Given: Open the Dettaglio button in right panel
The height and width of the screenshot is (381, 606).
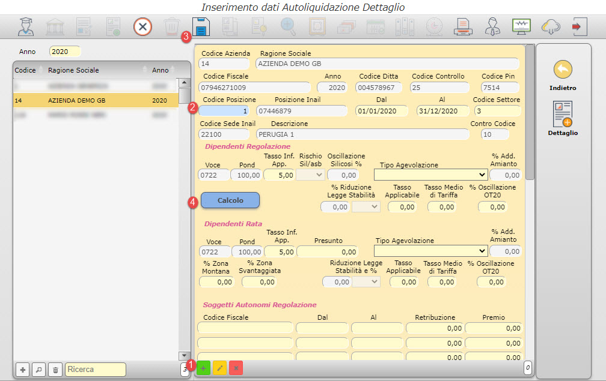Looking at the screenshot, I should click(563, 119).
